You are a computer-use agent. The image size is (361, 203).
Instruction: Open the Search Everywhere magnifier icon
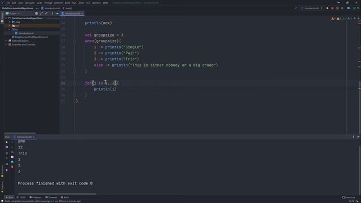pyautogui.click(x=358, y=8)
